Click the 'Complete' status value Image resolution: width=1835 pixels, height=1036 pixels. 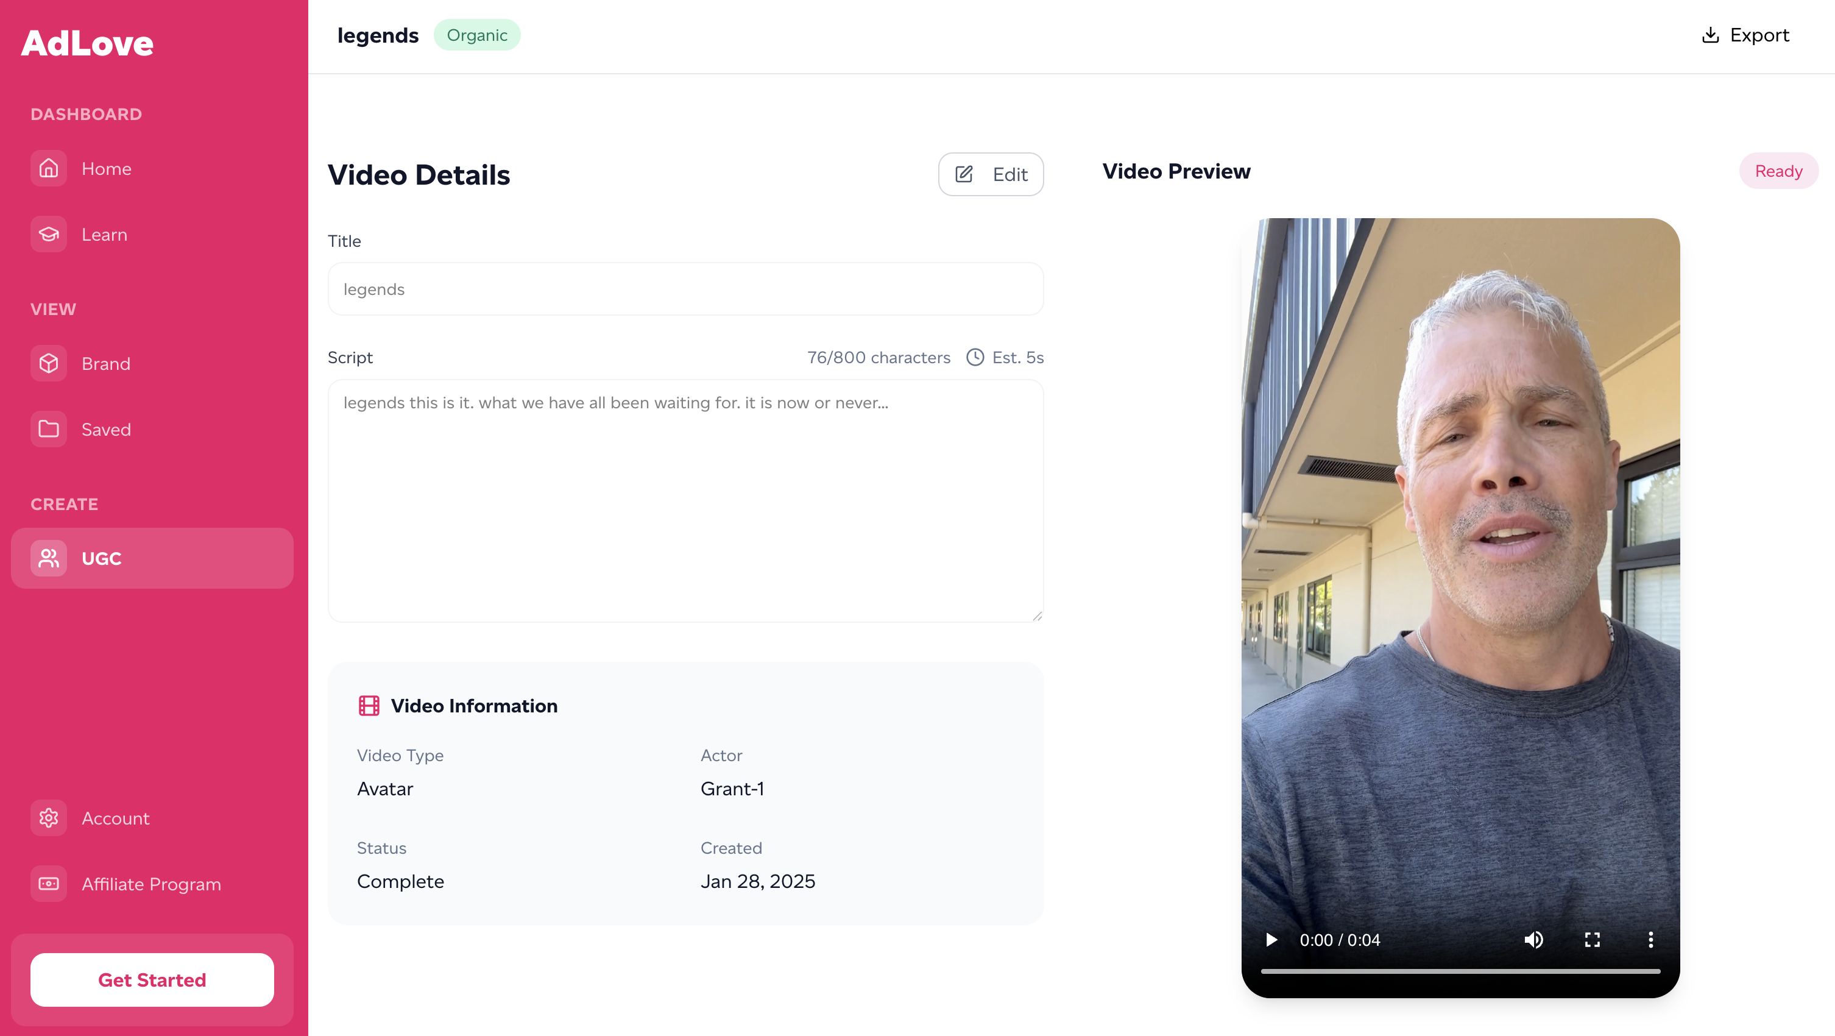(400, 881)
